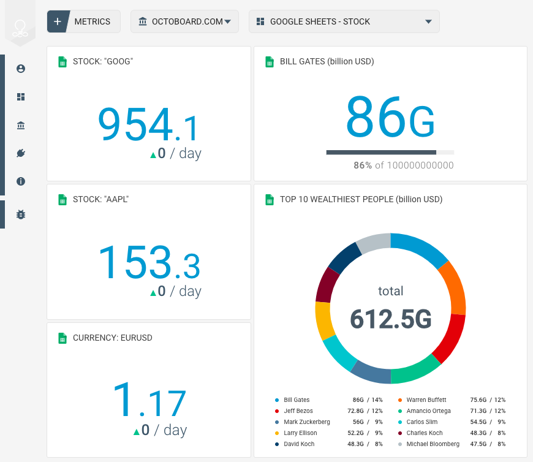Click the plus icon to add metrics
The image size is (533, 462).
click(58, 21)
